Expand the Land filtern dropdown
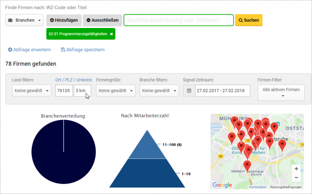The image size is (312, 194). click(x=31, y=91)
